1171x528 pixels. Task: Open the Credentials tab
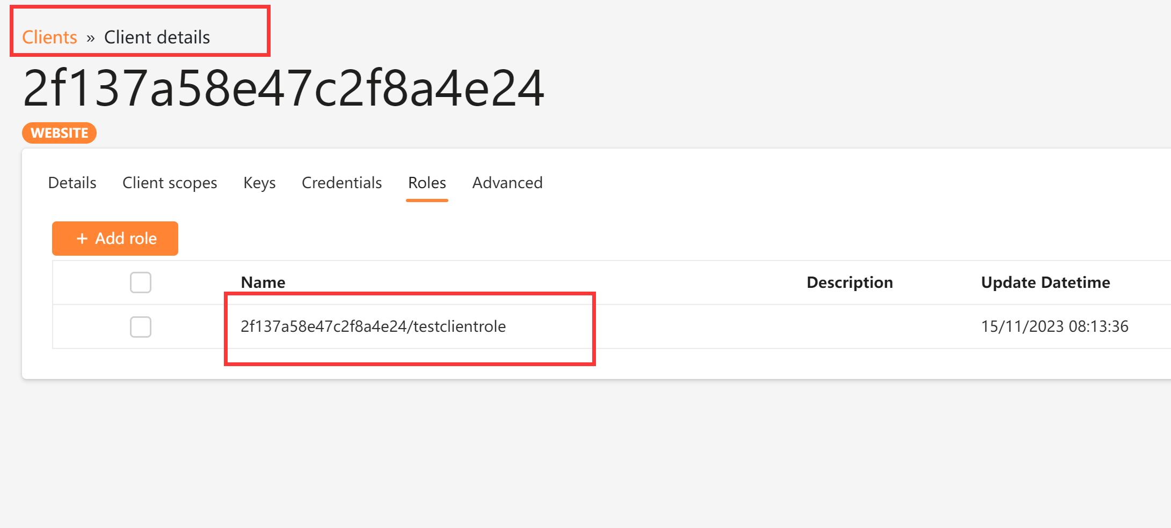point(341,183)
